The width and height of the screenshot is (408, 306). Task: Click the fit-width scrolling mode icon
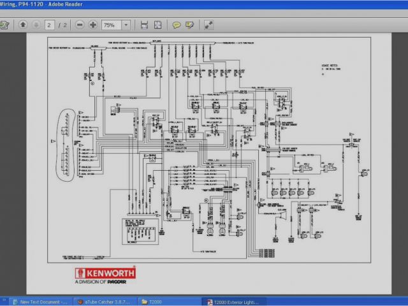(144, 25)
